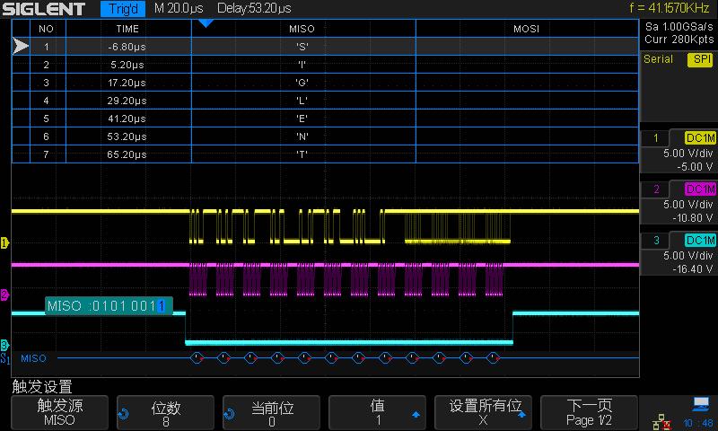Click the channel 3 cyan ground marker
The height and width of the screenshot is (431, 718).
[x=4, y=345]
